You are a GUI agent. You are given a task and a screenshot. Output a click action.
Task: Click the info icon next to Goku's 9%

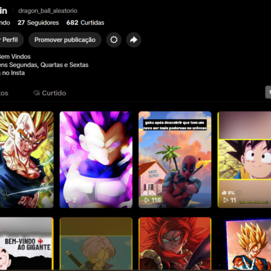pyautogui.click(x=239, y=193)
